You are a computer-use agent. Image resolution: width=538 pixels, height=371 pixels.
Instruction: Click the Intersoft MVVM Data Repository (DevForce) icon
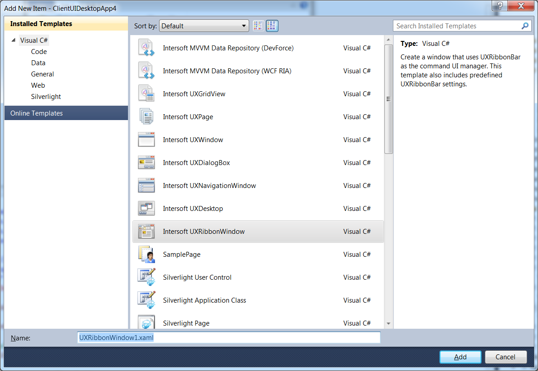146,48
